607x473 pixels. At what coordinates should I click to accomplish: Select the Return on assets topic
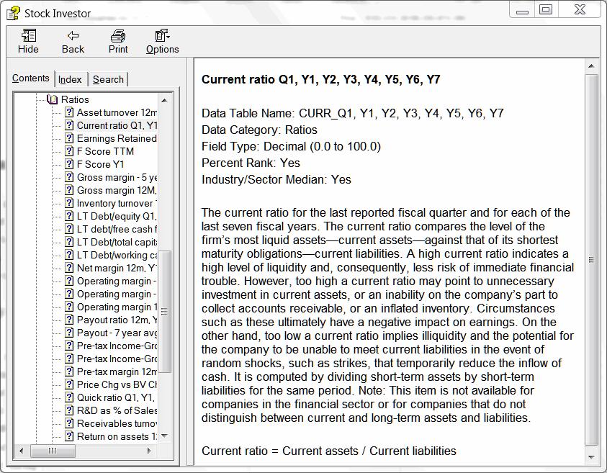(117, 436)
